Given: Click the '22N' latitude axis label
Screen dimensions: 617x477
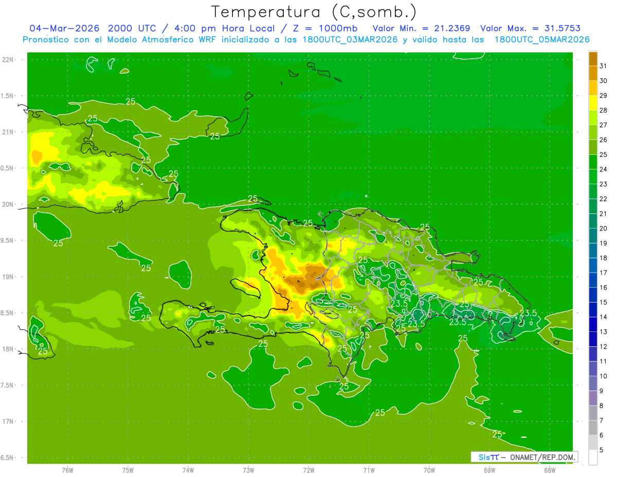Looking at the screenshot, I should click(8, 59).
